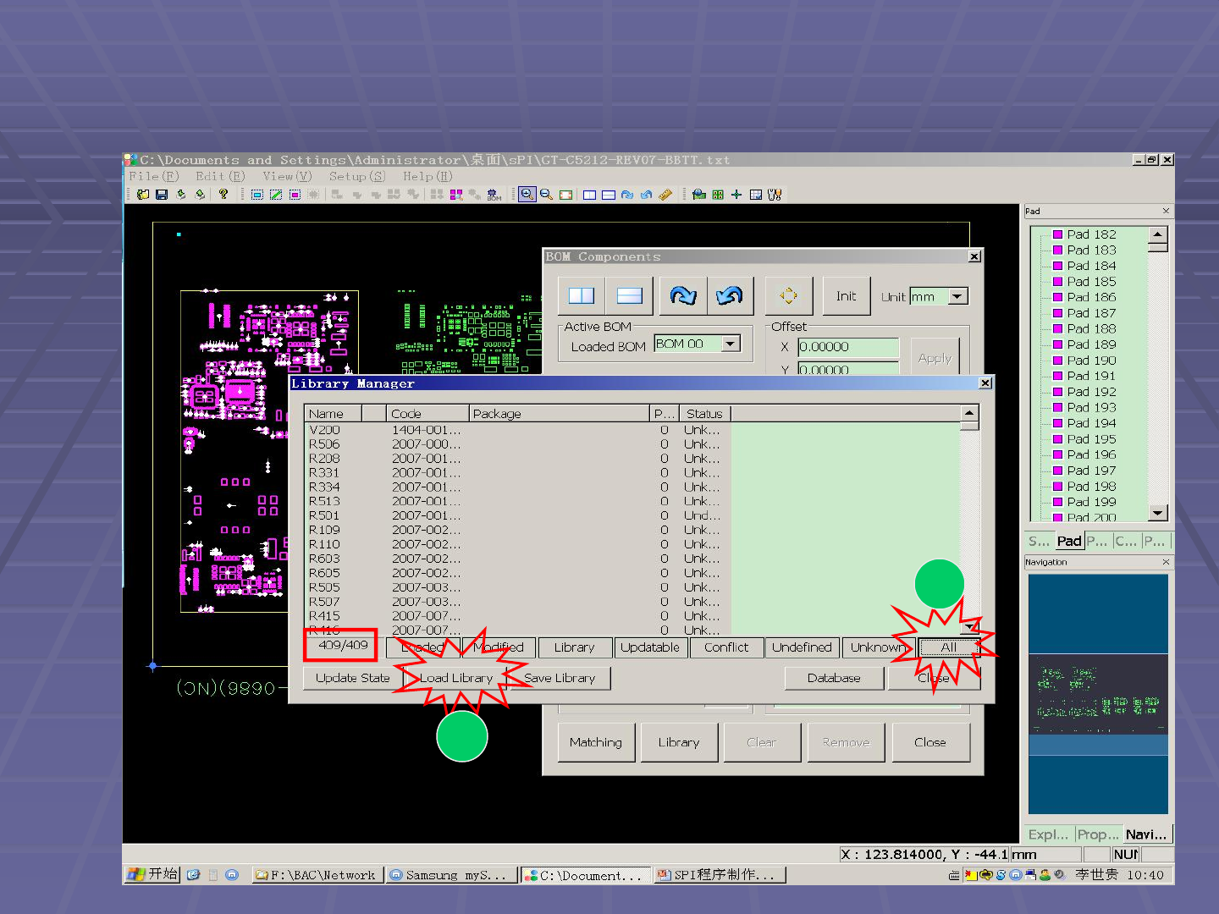
Task: Click the green crosshair toolbar icon
Action: 736,195
